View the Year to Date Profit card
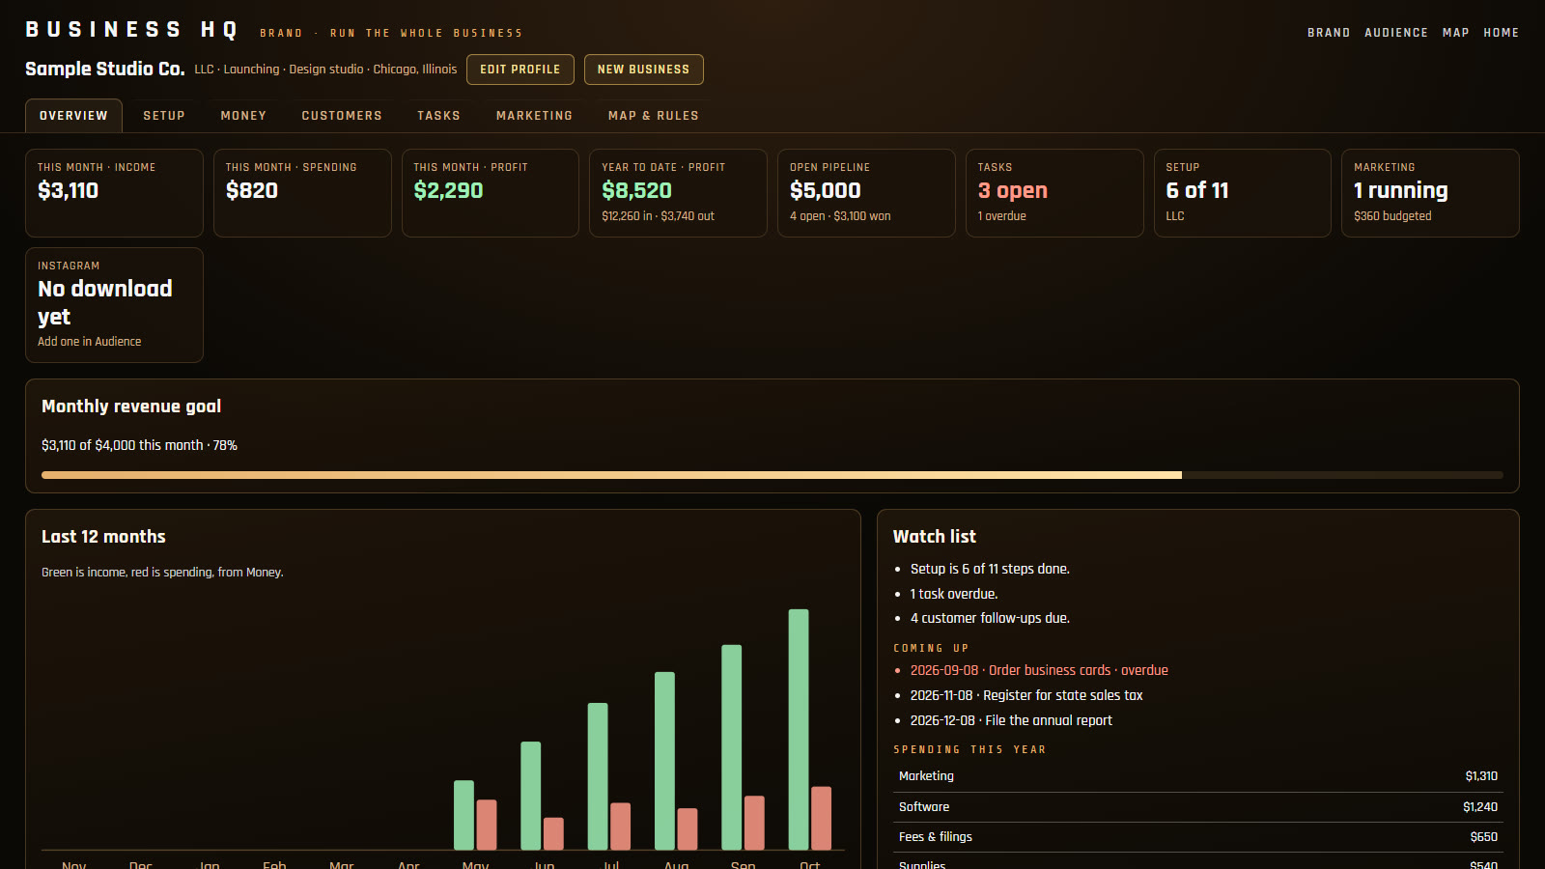 click(x=678, y=193)
